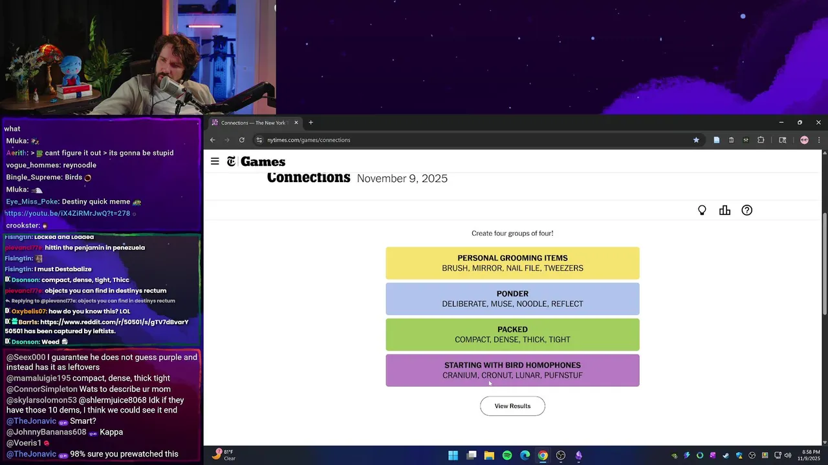Image resolution: width=828 pixels, height=465 pixels.
Task: Open the Windows Start menu
Action: click(x=453, y=455)
